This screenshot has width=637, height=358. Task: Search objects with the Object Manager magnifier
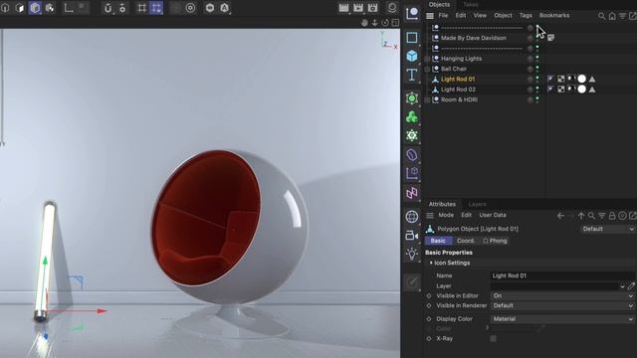601,16
